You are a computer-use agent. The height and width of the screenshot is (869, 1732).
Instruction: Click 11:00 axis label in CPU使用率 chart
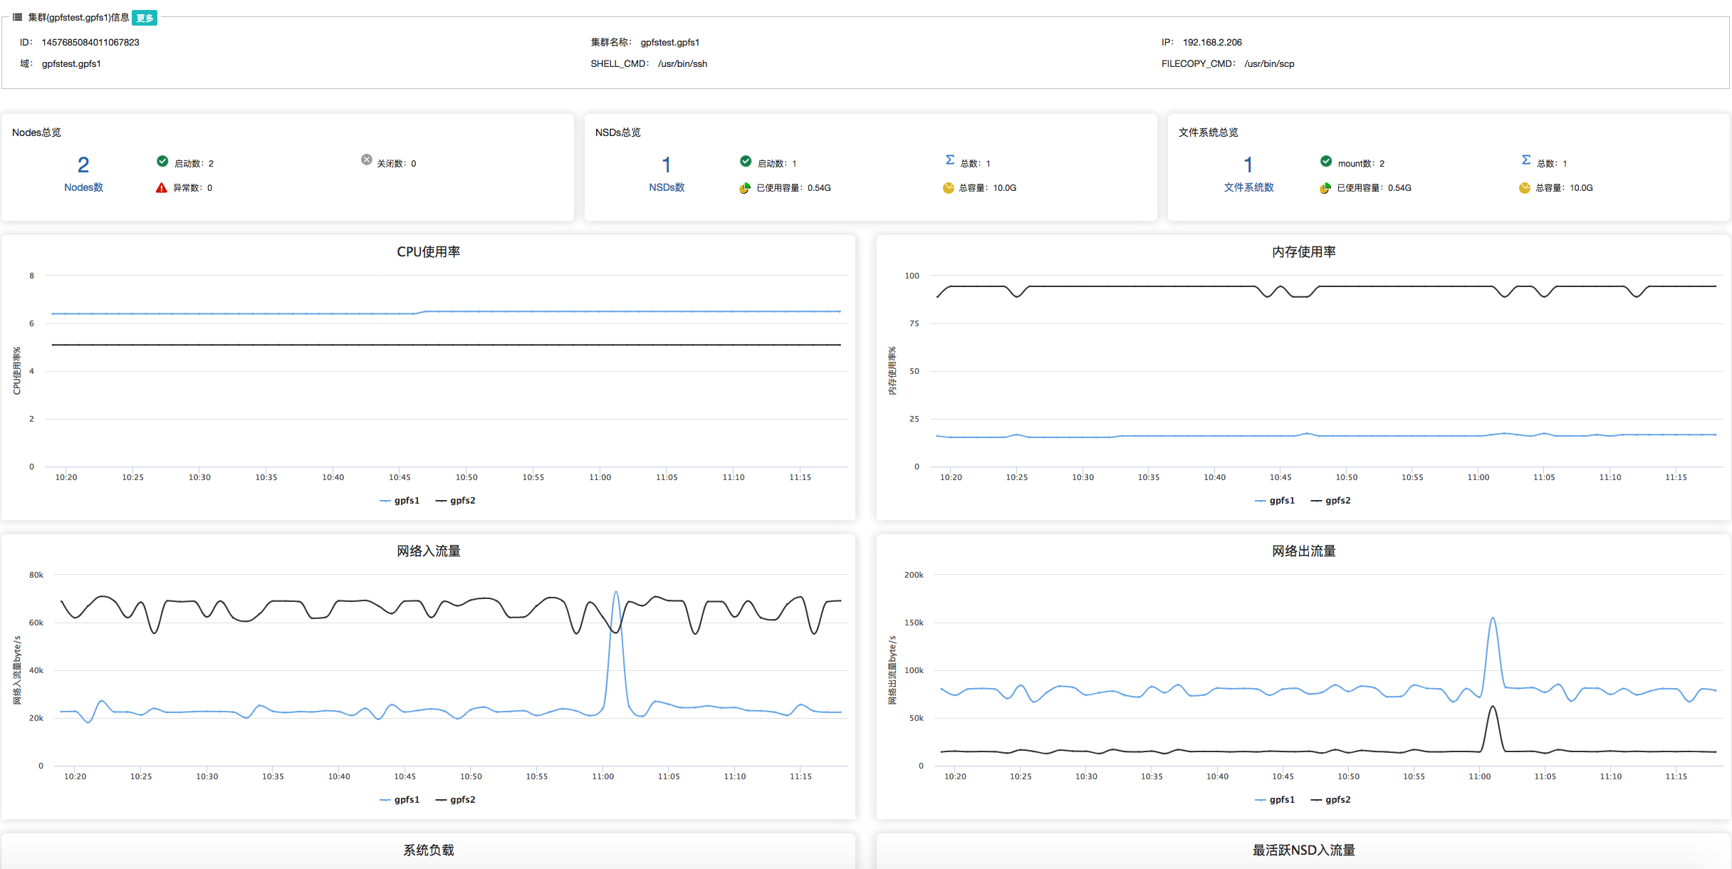click(600, 477)
